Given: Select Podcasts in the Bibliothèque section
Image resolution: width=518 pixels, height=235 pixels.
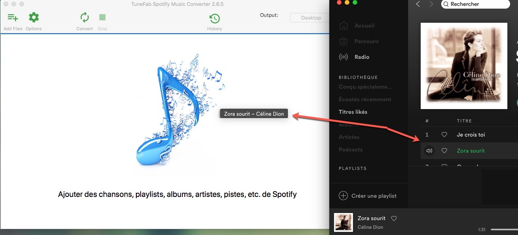Looking at the screenshot, I should (350, 149).
